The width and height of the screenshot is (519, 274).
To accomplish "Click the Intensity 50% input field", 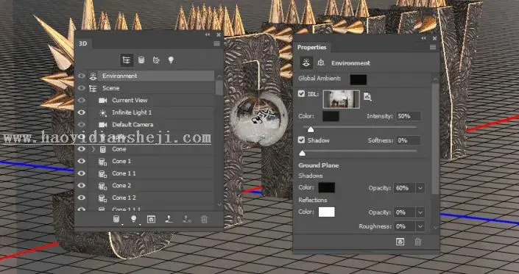I will tap(408, 116).
